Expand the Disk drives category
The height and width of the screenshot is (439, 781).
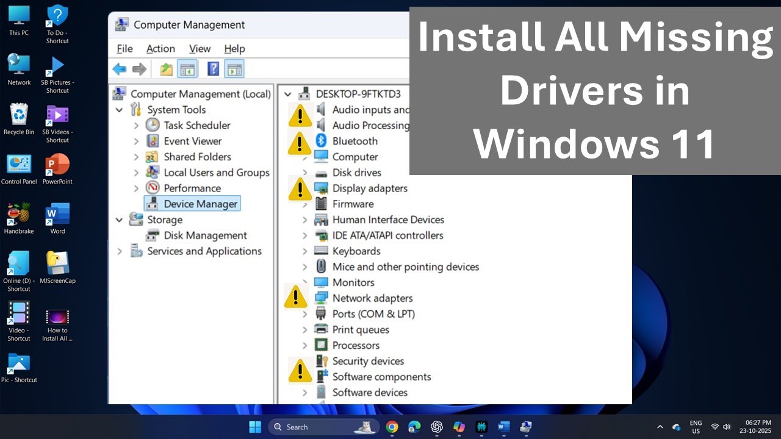click(304, 173)
